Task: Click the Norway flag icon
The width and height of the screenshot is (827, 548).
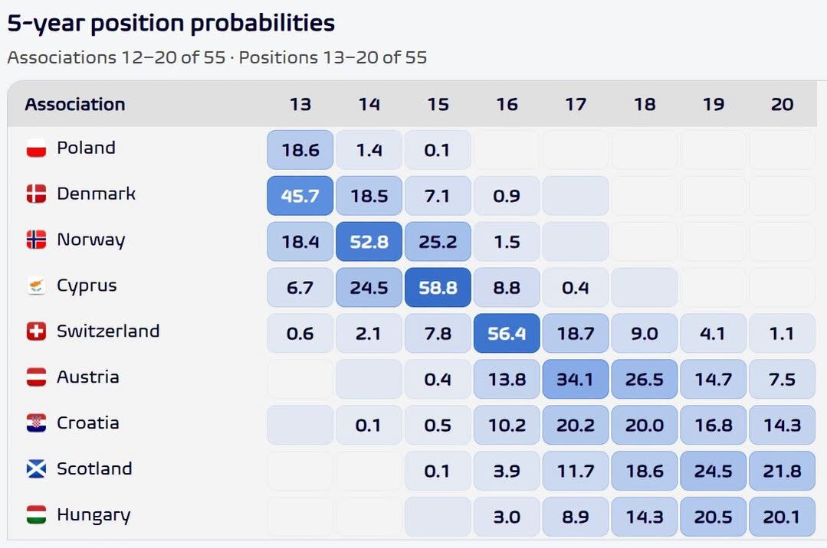Action: click(x=36, y=240)
